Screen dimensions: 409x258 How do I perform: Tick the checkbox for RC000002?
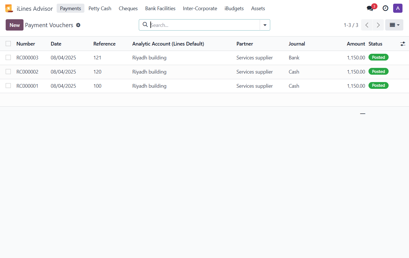tap(8, 72)
